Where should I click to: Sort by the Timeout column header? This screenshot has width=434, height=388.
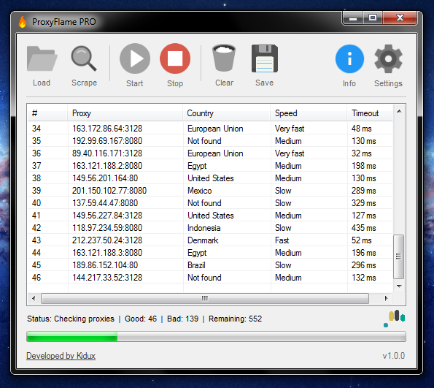(370, 113)
